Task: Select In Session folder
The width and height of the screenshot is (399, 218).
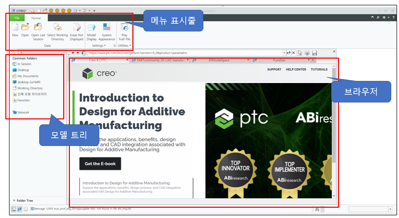Action: (22, 64)
